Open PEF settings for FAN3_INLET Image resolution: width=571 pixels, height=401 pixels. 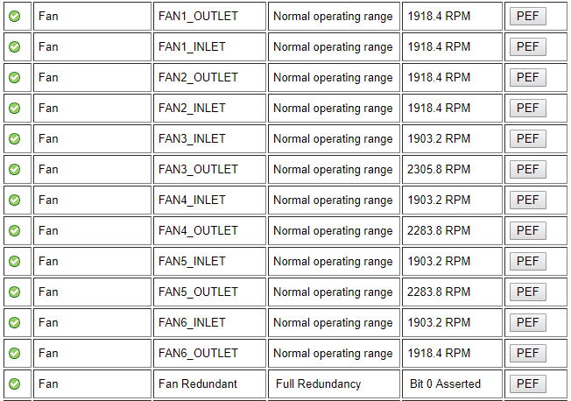[528, 138]
